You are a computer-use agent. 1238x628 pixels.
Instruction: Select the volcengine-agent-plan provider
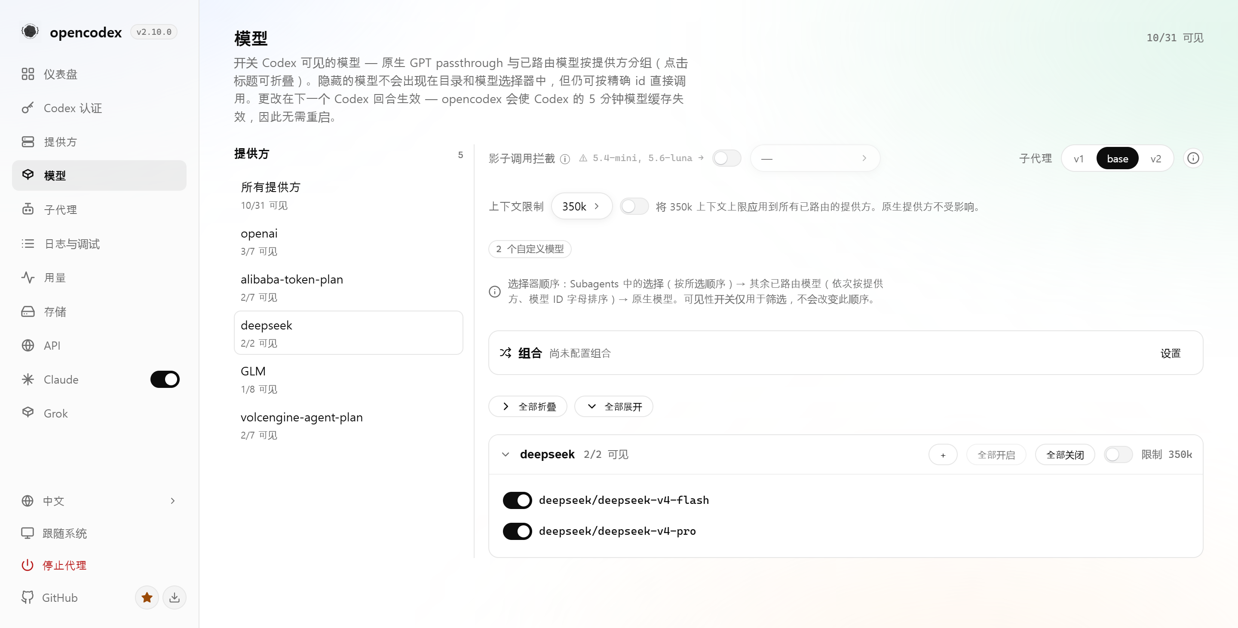click(x=349, y=425)
